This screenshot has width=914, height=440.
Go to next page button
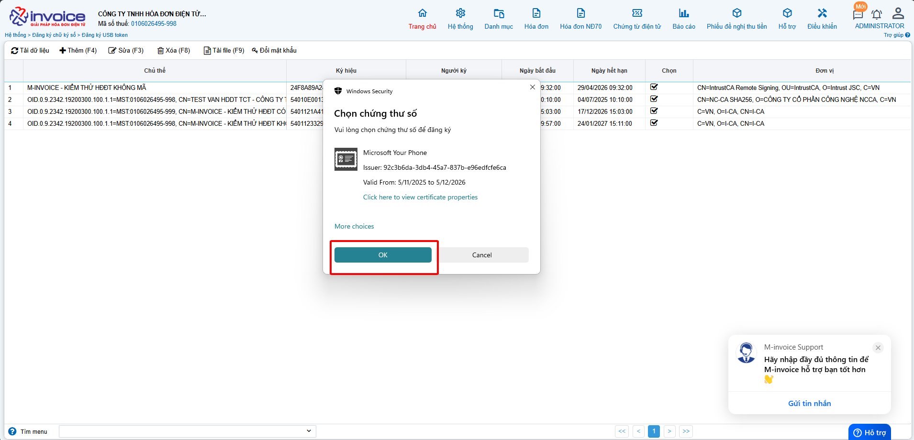(x=669, y=431)
